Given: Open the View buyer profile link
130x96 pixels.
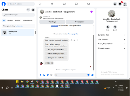Looking at the screenshot, I should click(73, 34).
